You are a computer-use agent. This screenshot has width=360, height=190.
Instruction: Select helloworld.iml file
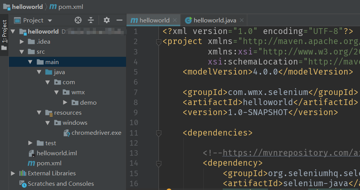click(57, 153)
